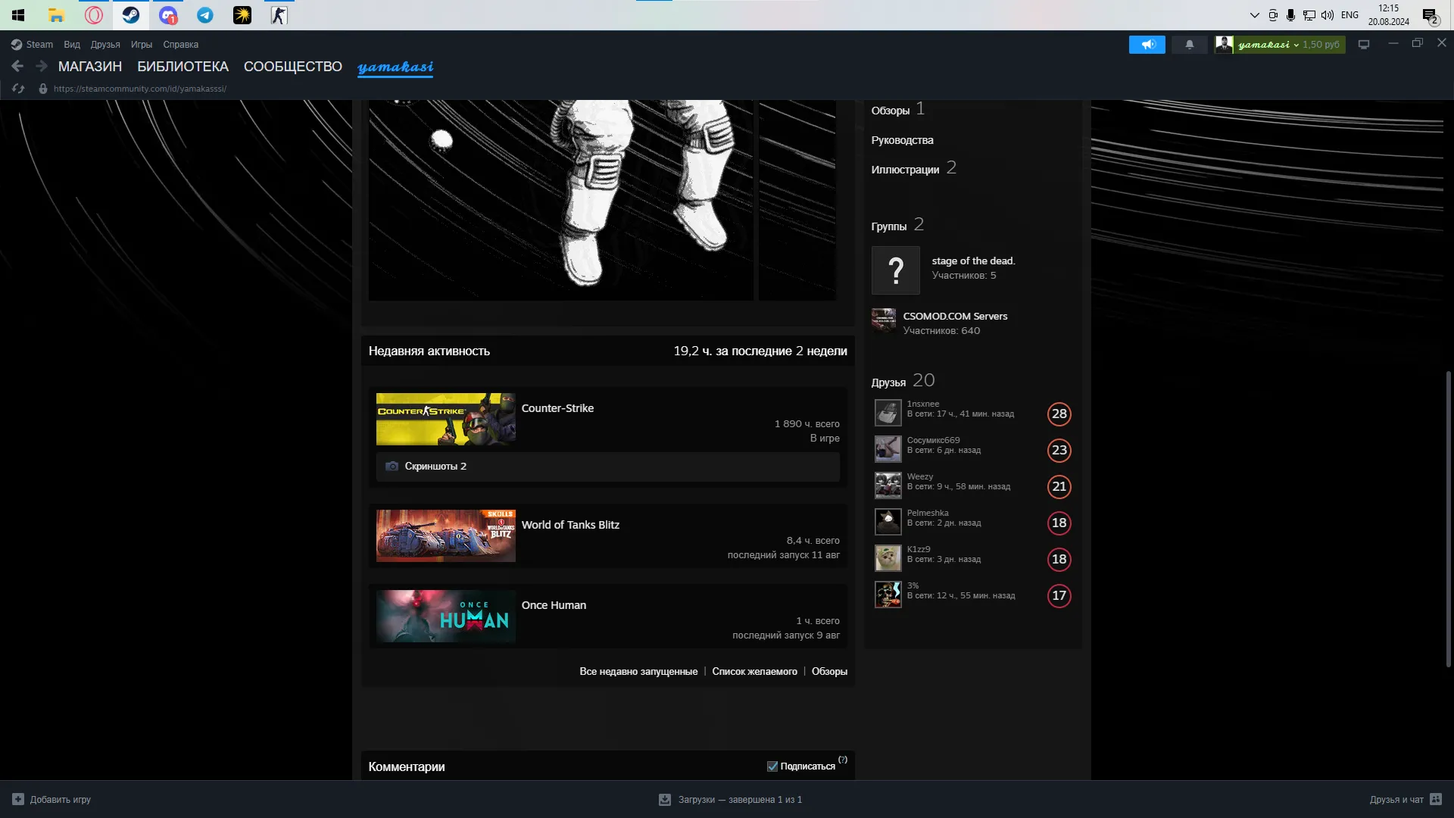Show hidden system tray icons chevron

[1254, 15]
